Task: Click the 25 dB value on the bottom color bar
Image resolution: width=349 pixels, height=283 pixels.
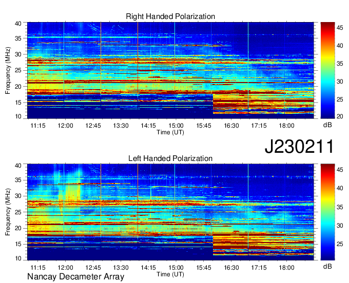Action: pyautogui.click(x=340, y=245)
